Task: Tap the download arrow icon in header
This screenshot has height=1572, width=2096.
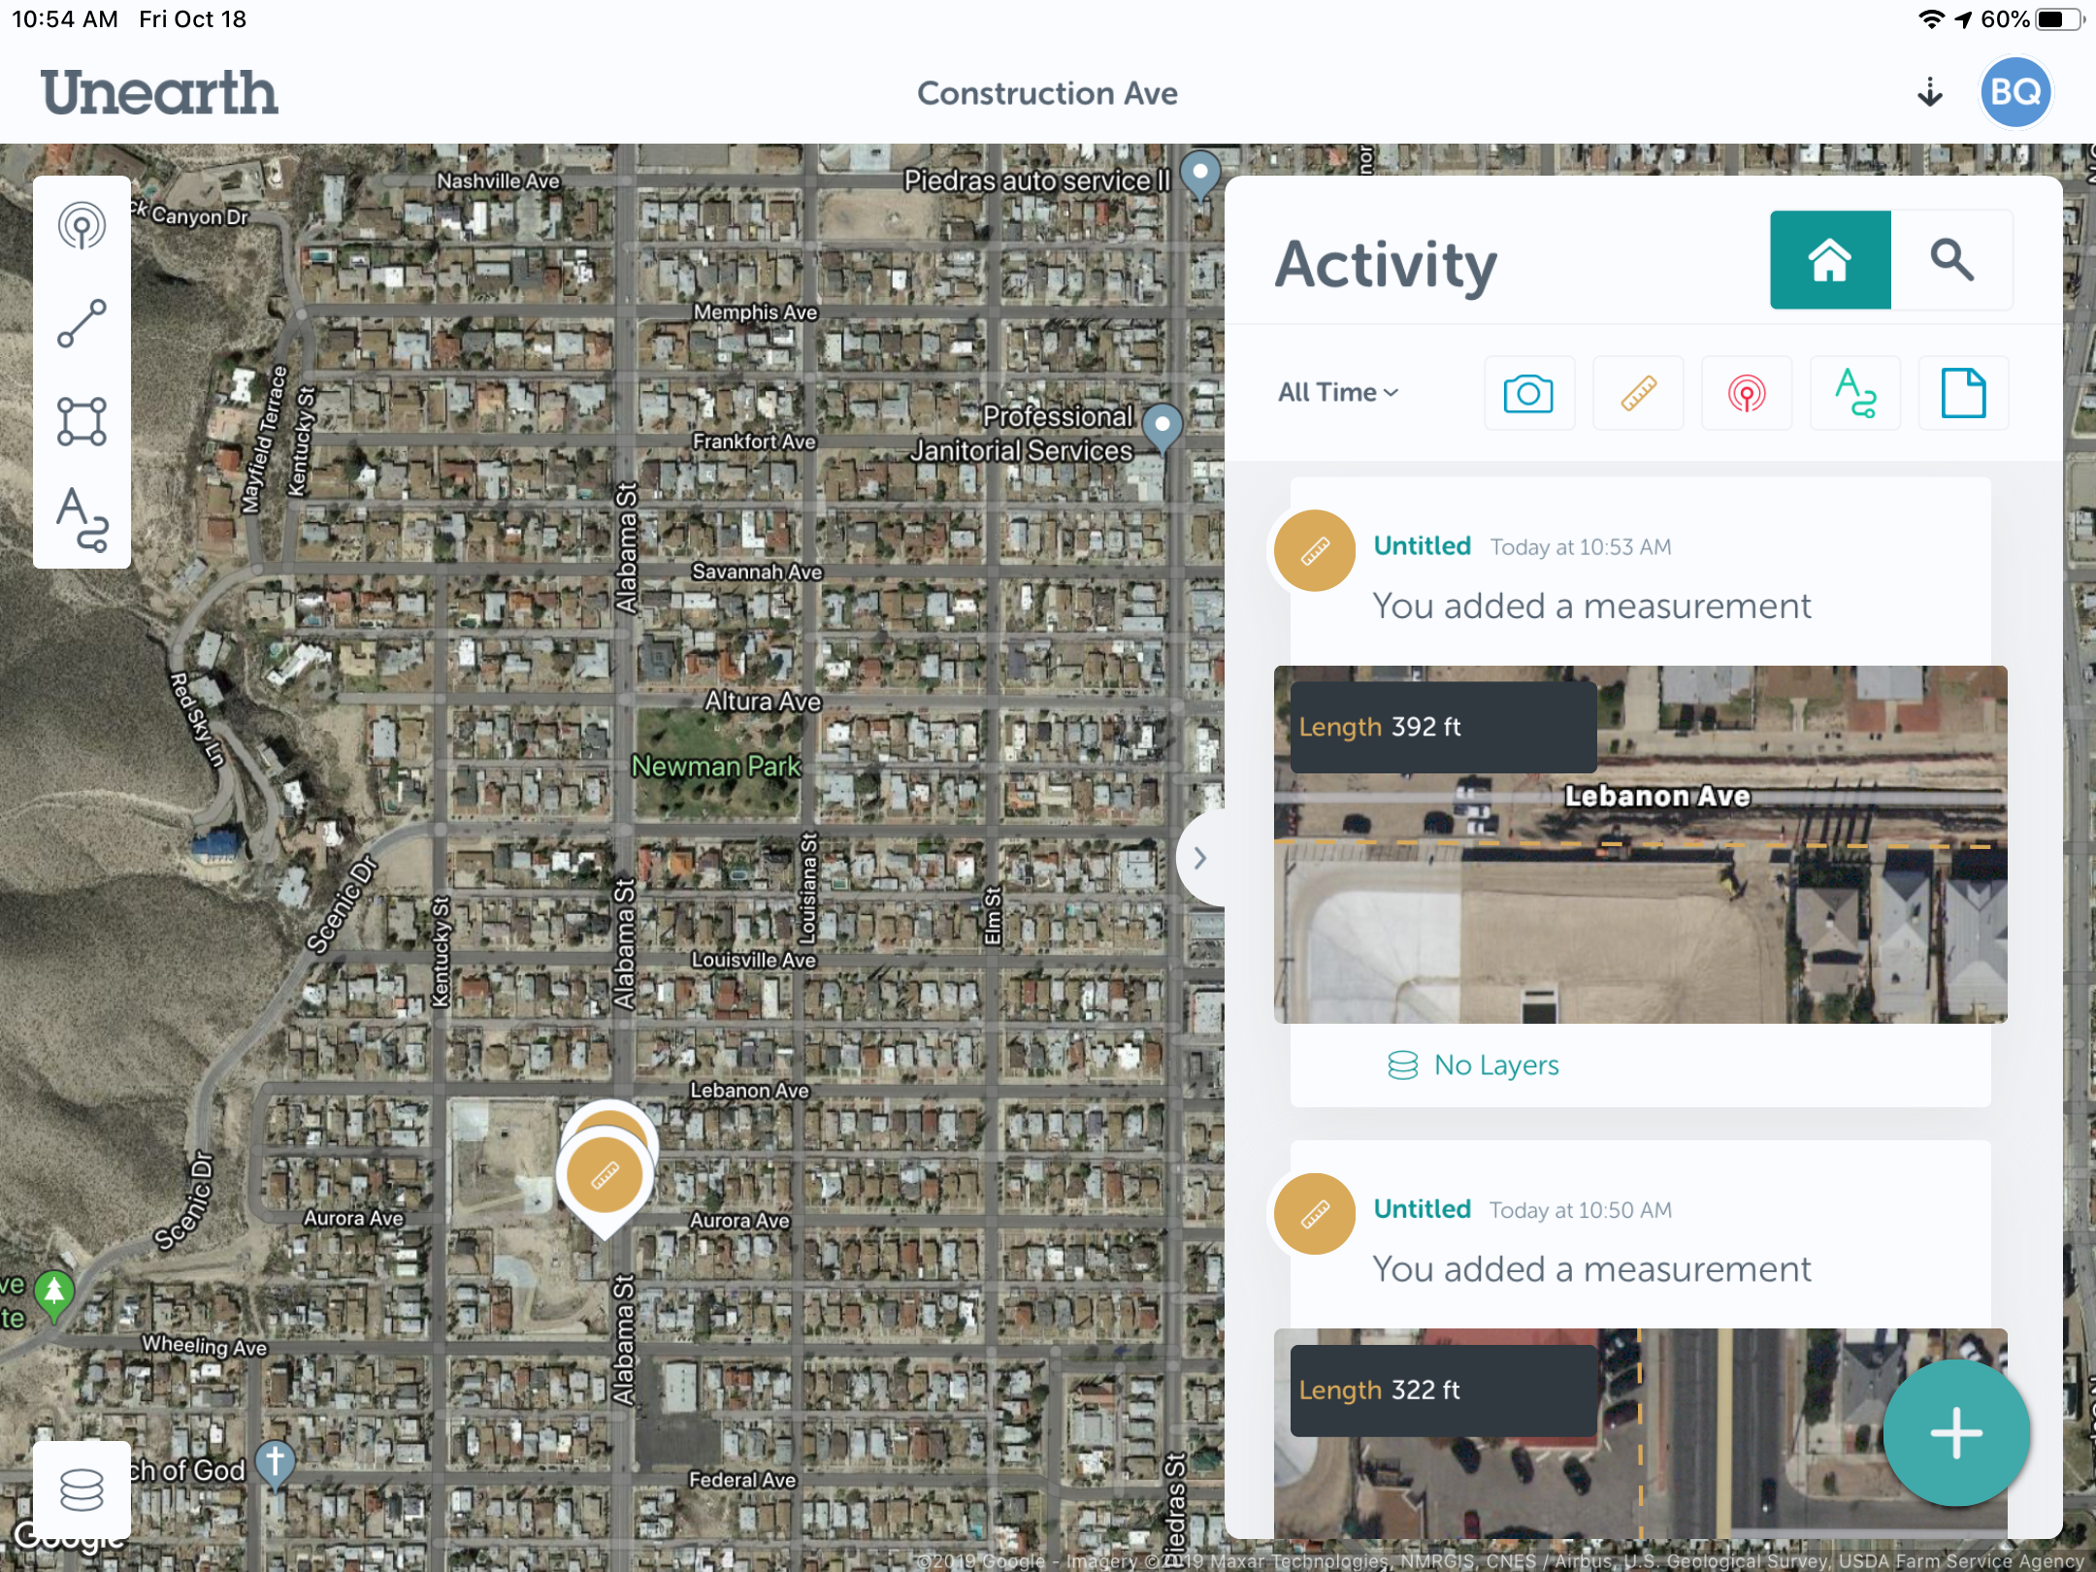Action: point(1930,92)
